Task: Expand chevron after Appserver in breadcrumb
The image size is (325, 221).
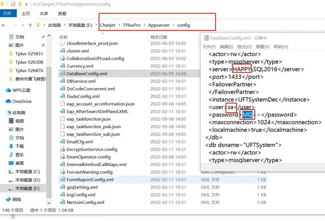Action: pos(173,25)
